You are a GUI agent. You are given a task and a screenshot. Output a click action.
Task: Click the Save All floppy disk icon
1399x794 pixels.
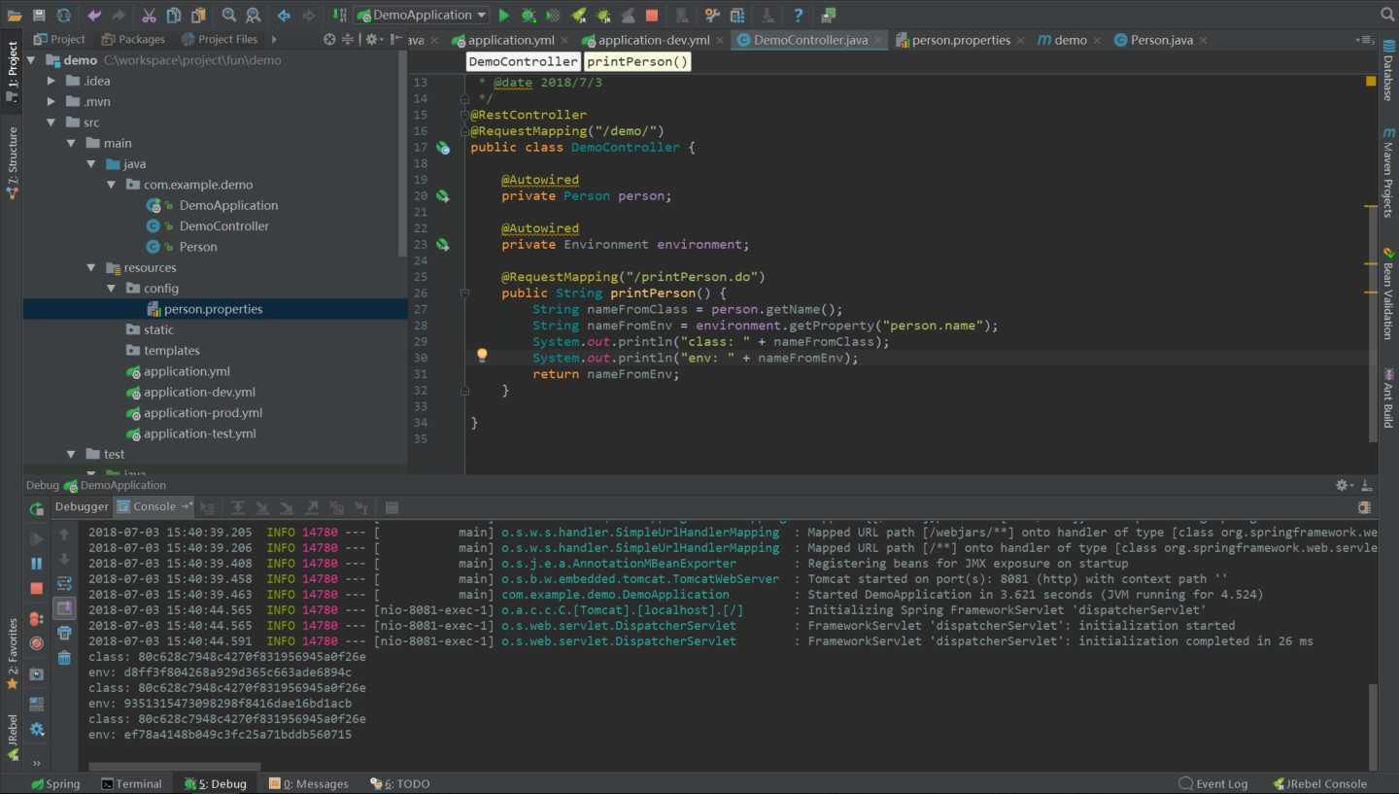pos(39,16)
